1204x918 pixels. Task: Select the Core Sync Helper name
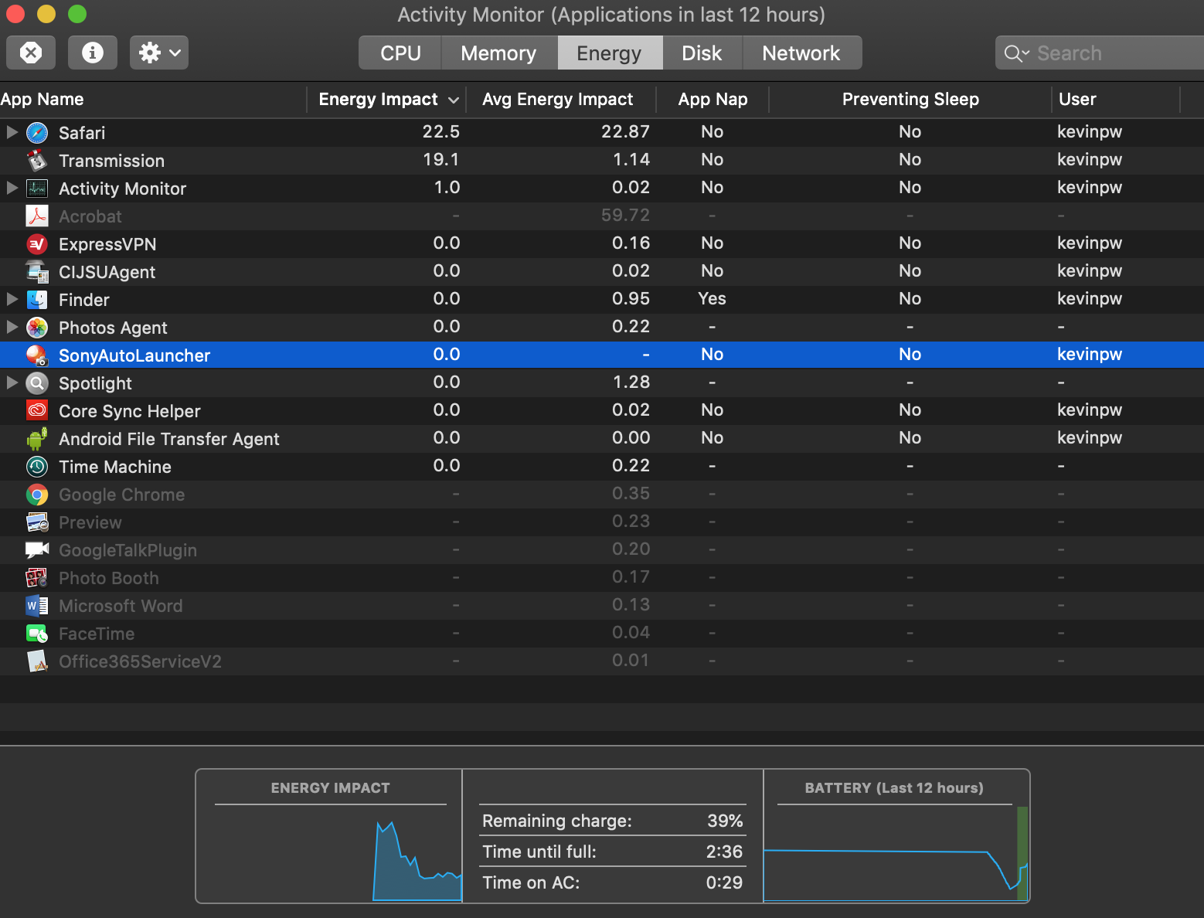[x=130, y=411]
